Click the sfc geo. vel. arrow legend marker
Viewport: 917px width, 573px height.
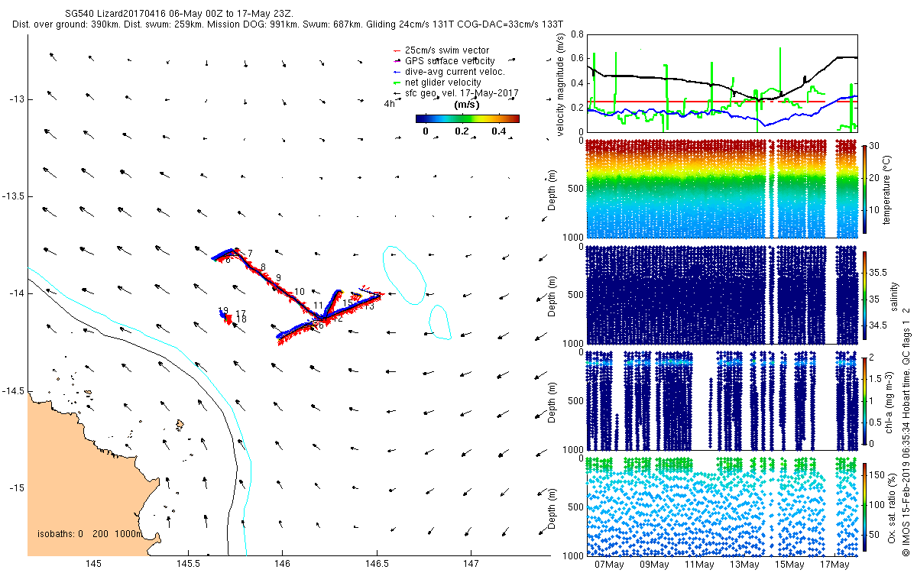(x=395, y=93)
